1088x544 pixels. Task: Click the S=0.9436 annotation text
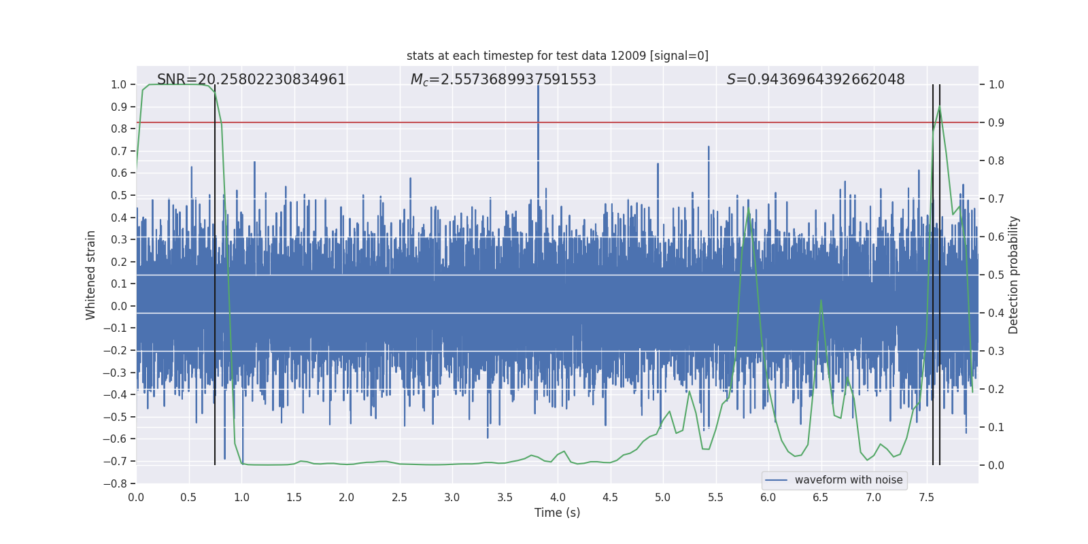point(815,80)
